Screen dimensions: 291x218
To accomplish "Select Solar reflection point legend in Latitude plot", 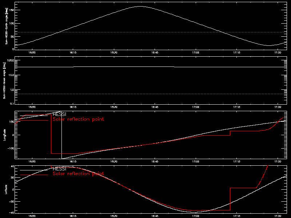I will (78, 174).
